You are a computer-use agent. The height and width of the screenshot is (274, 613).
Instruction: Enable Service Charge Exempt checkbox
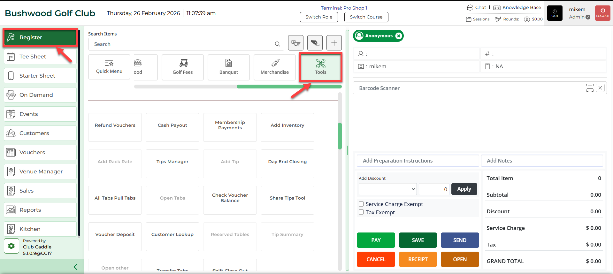[x=361, y=204]
